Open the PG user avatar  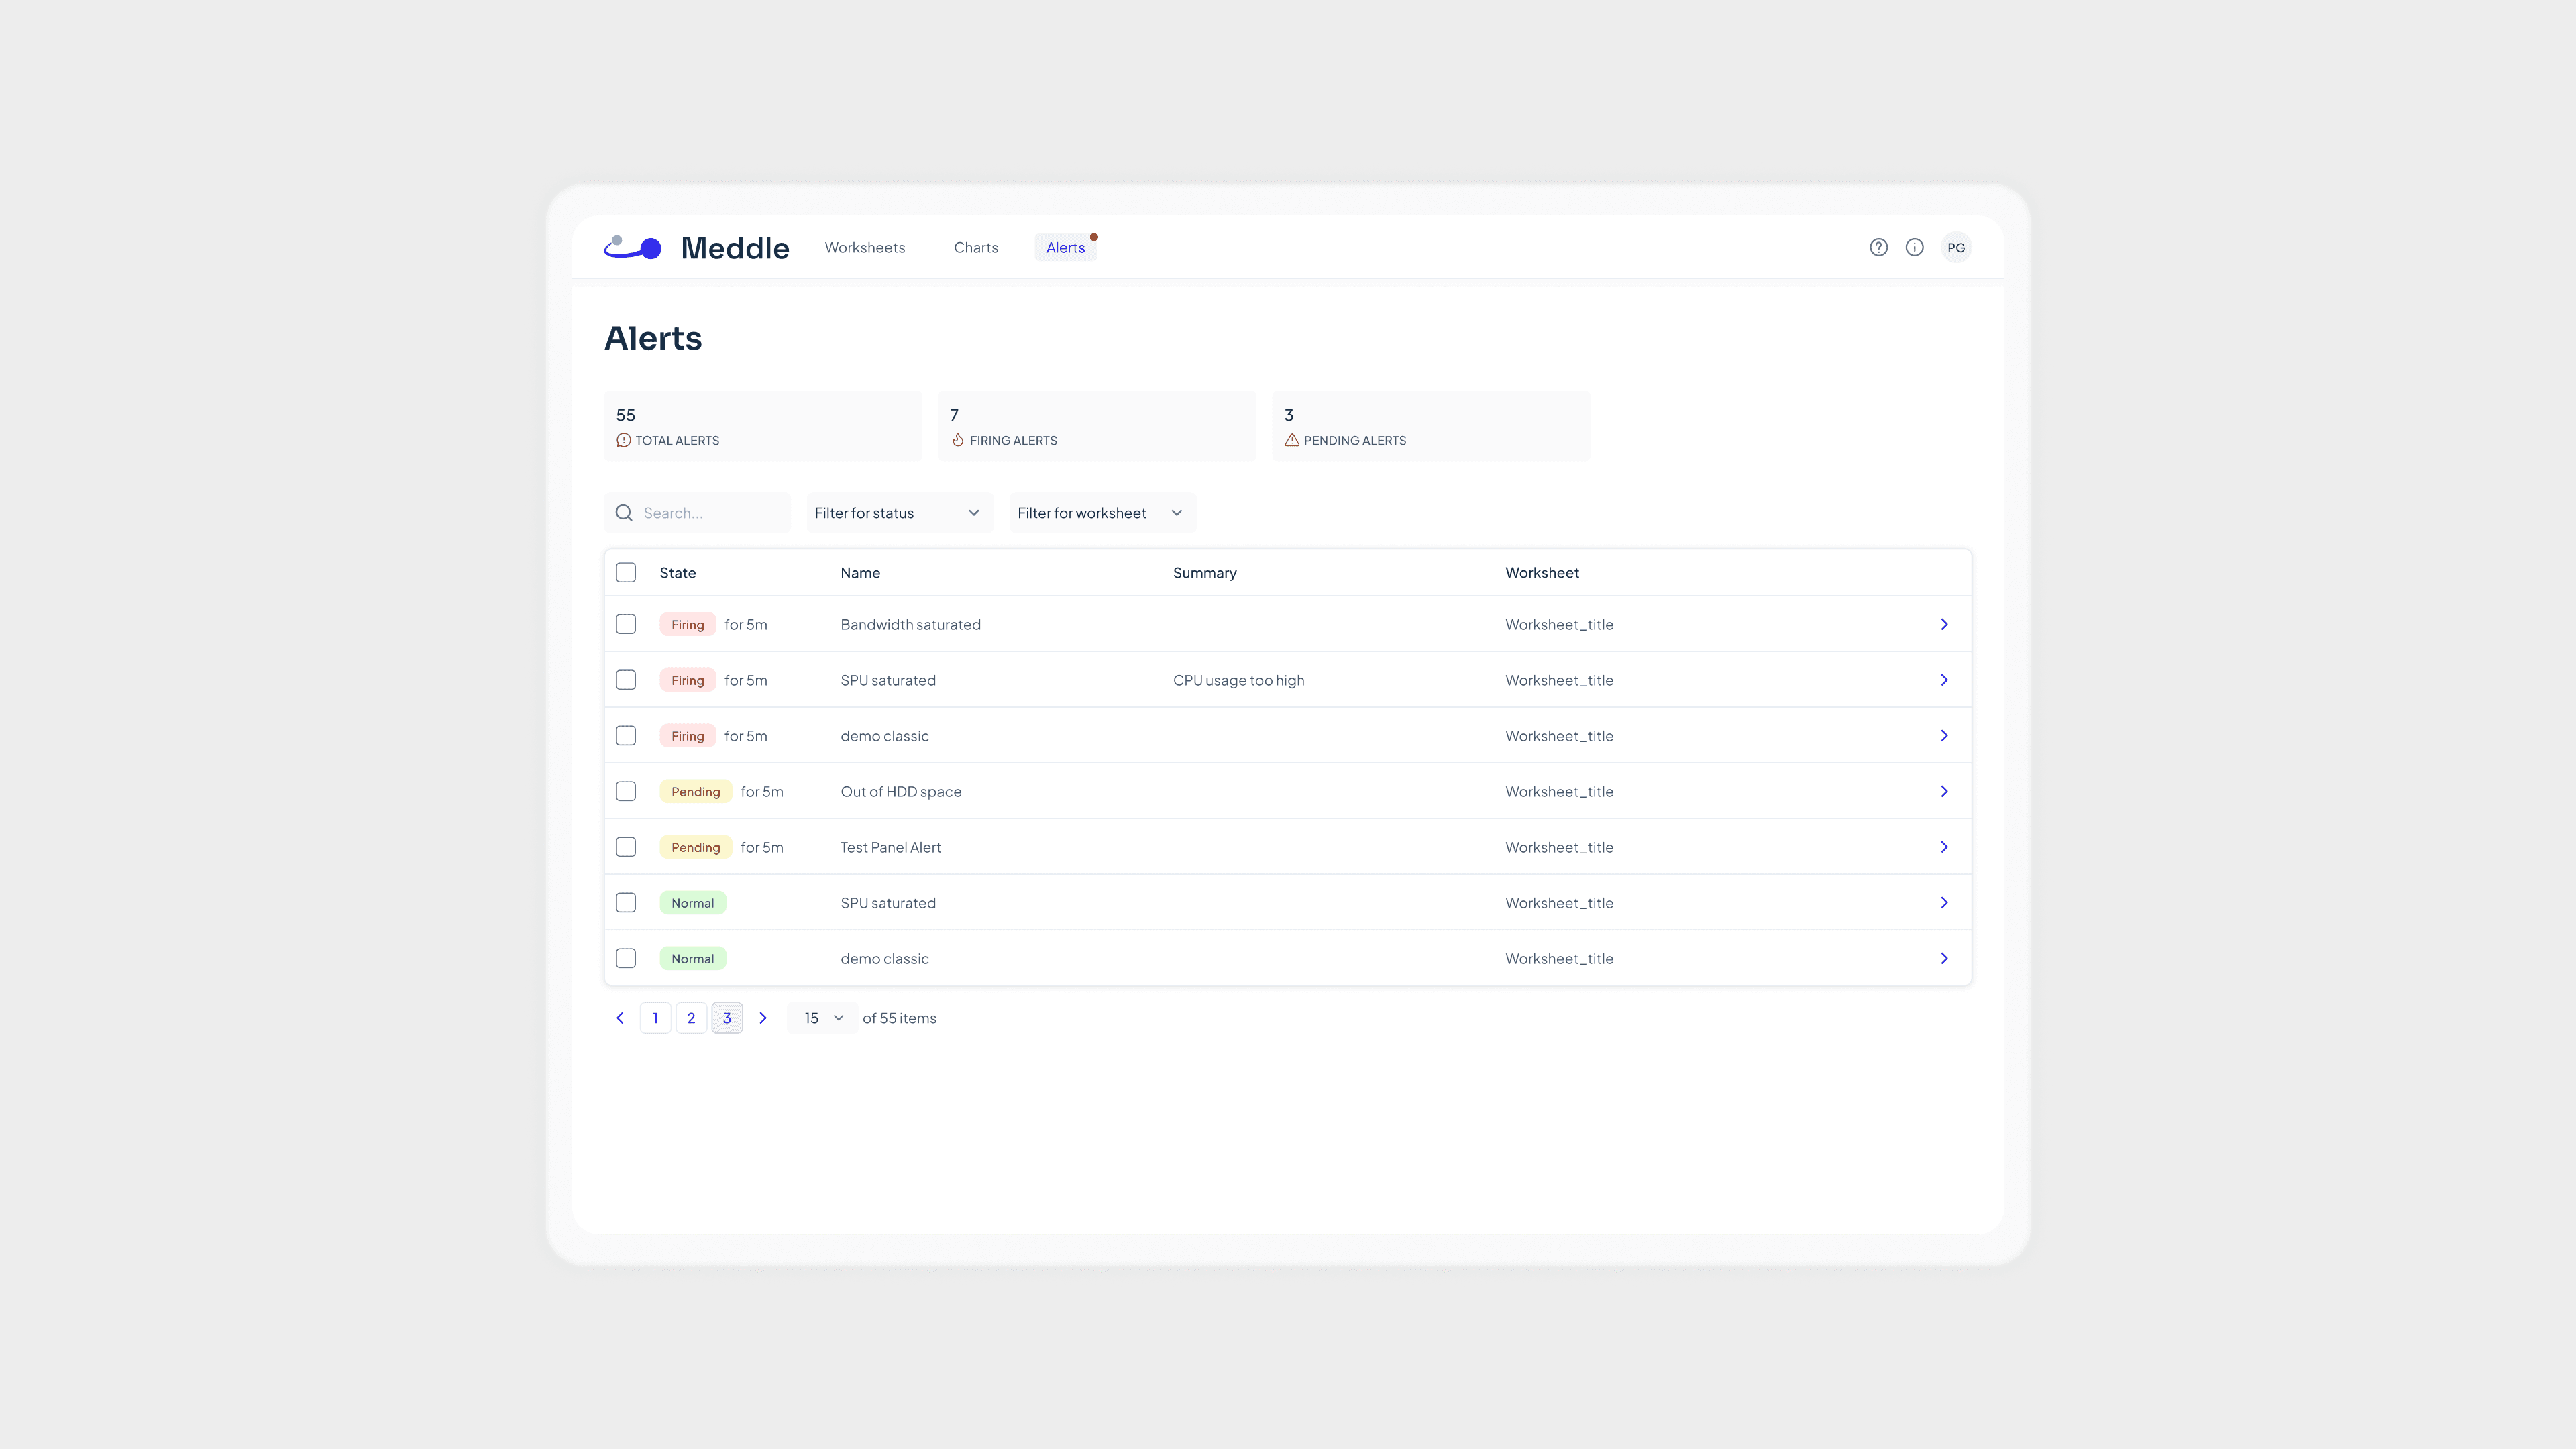pyautogui.click(x=1955, y=247)
